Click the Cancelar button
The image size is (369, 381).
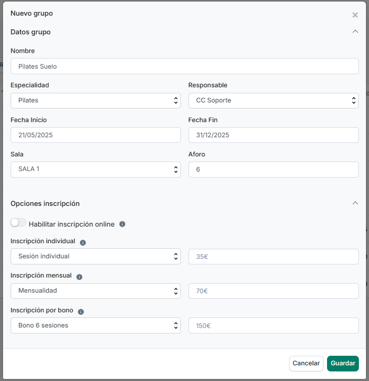[306, 363]
